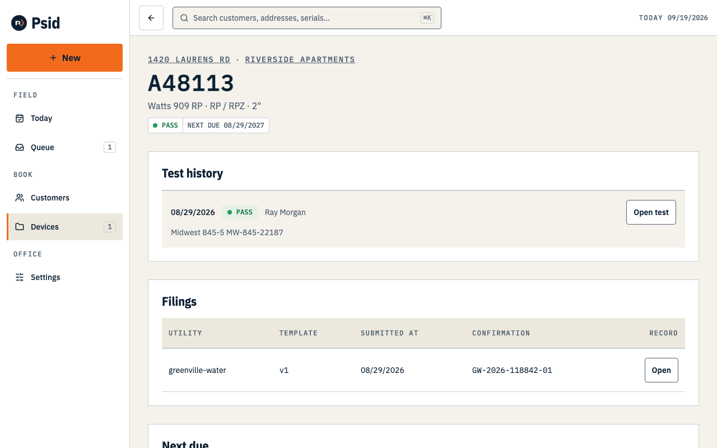Click the A48113 device heading
The width and height of the screenshot is (717, 448).
click(x=191, y=83)
